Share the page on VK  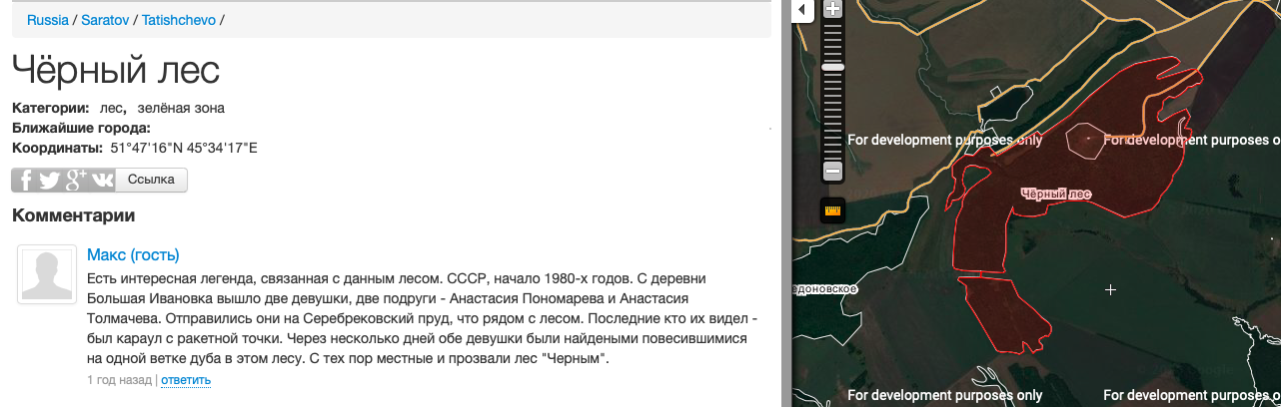point(102,181)
